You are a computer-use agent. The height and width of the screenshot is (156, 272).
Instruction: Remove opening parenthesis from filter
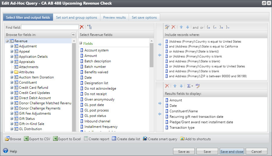tap(215, 27)
